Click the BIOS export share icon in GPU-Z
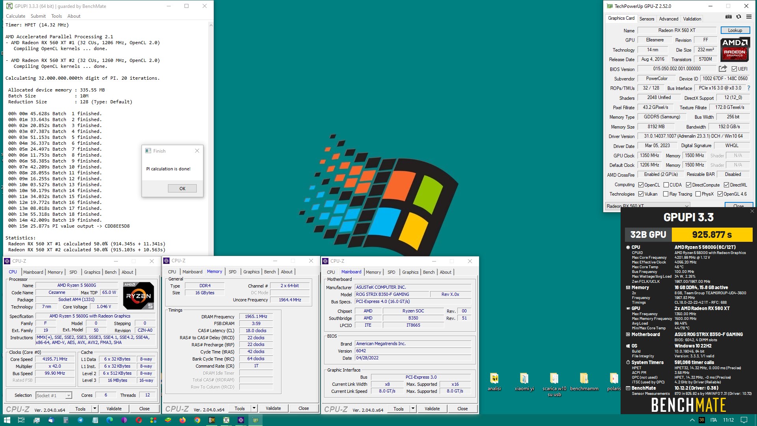The width and height of the screenshot is (757, 426). click(723, 69)
